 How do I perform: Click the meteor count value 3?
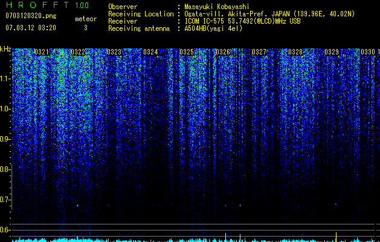(x=86, y=28)
